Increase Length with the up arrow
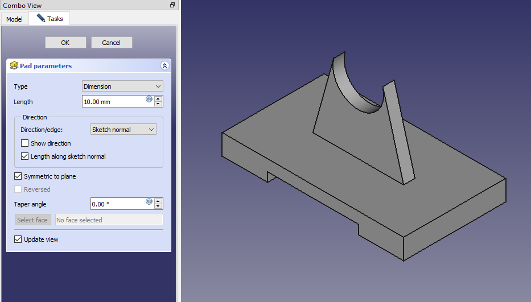Image resolution: width=531 pixels, height=302 pixels. coord(158,99)
